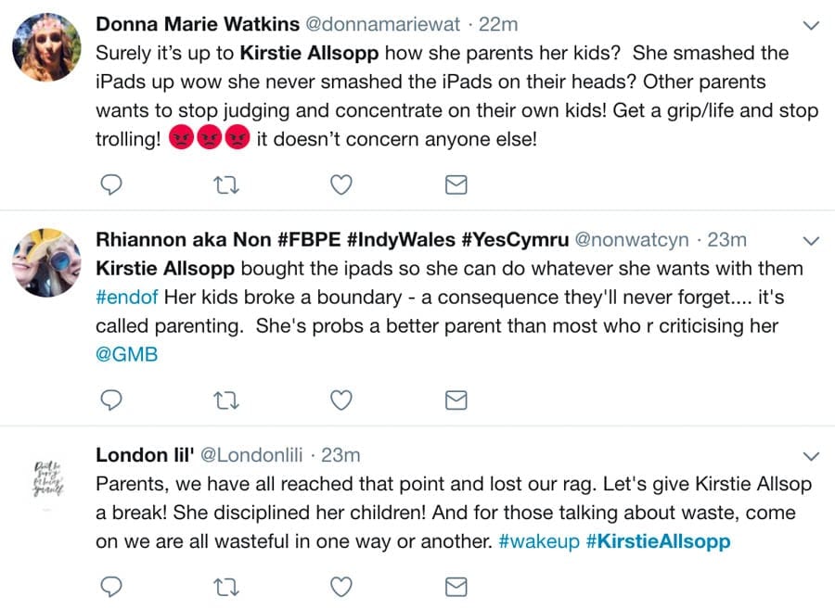Share Rhiannon's tweet via direct message
Viewport: 835px width, 609px height.
click(x=456, y=400)
